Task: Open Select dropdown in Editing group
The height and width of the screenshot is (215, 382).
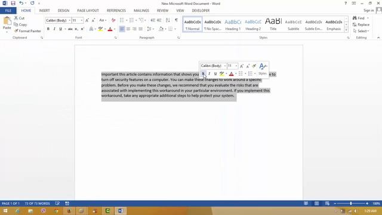Action: (361, 31)
